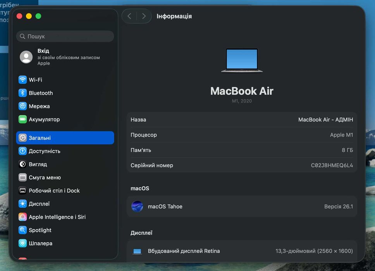Click the 8 ГБ memory value

(347, 150)
